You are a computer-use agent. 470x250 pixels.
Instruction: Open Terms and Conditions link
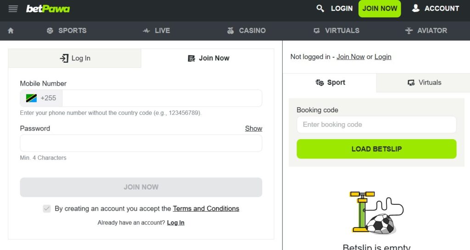[x=206, y=208]
